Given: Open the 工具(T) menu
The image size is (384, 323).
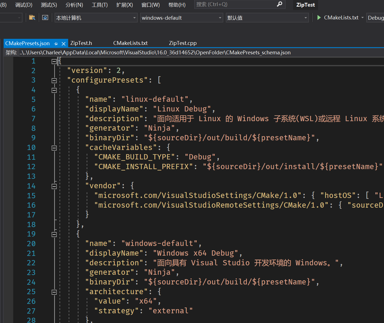Looking at the screenshot, I should click(99, 5).
